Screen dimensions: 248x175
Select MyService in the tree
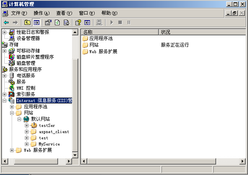pos(49,144)
